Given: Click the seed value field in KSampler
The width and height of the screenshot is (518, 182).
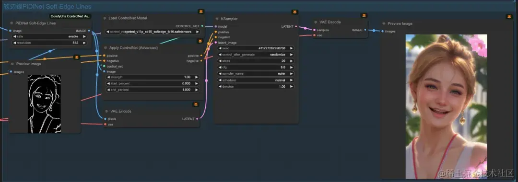Looking at the screenshot, I should [x=256, y=48].
